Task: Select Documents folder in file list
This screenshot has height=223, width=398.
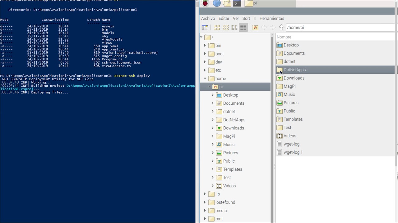Action: tap(335, 53)
